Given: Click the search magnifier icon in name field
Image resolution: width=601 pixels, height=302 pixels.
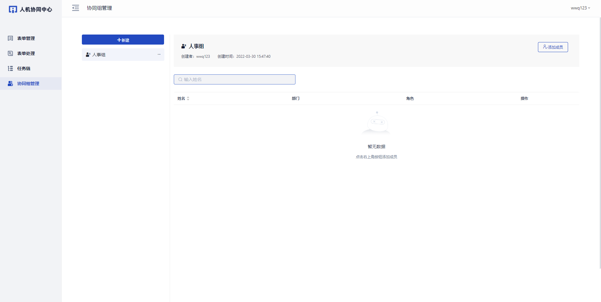Looking at the screenshot, I should point(180,79).
